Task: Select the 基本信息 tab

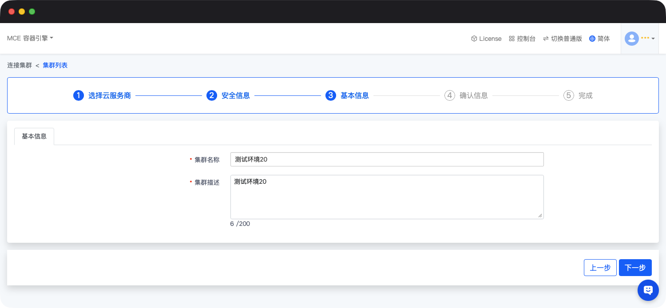Action: click(34, 136)
